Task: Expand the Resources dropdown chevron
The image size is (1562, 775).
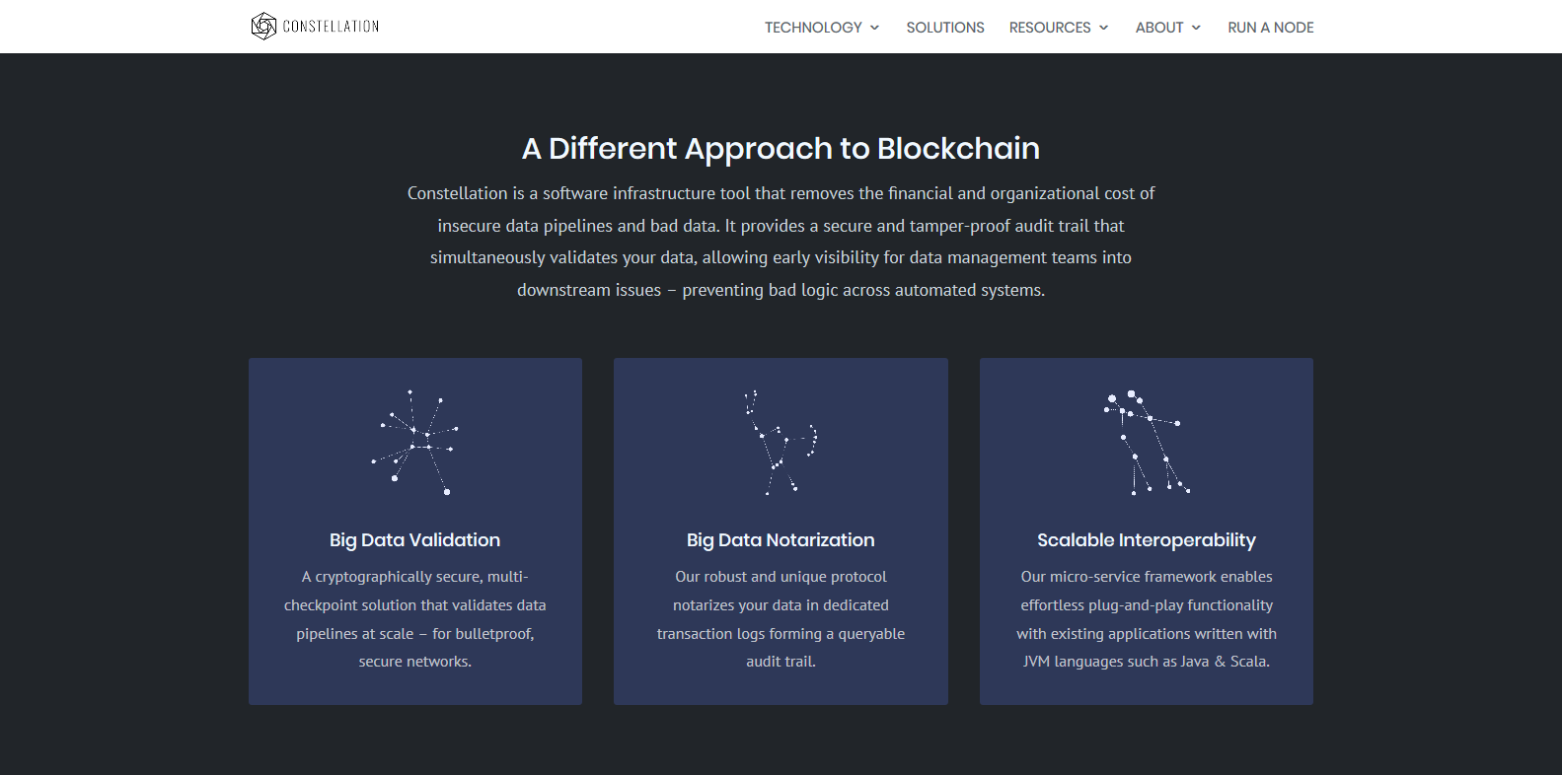Action: [1103, 28]
